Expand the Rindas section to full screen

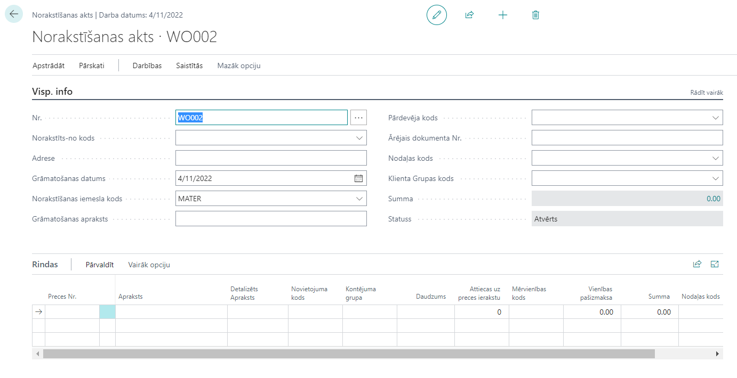(715, 264)
